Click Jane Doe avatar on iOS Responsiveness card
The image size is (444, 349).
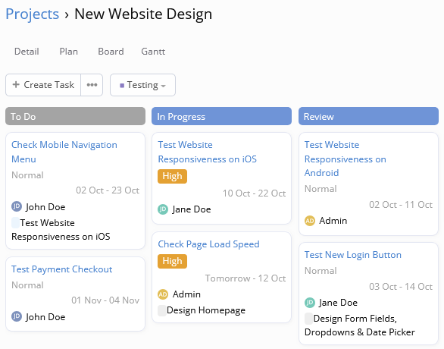pos(163,209)
